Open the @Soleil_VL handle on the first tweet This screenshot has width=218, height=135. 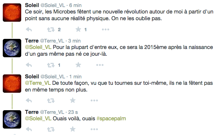[x=53, y=6]
